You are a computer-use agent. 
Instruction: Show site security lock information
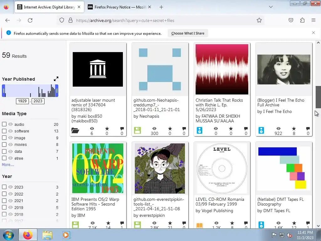click(71, 20)
